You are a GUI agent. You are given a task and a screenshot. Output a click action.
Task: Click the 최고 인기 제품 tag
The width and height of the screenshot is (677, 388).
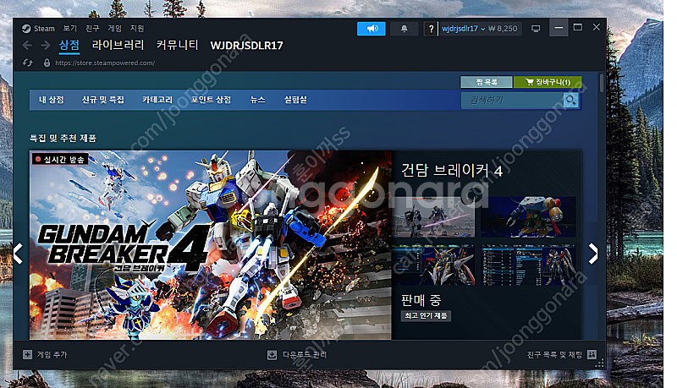click(426, 315)
